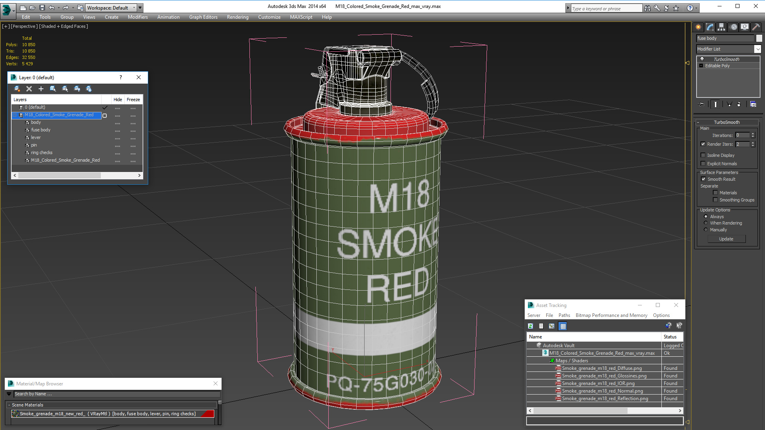Open the MAXScript menu
This screenshot has width=765, height=430.
click(301, 17)
